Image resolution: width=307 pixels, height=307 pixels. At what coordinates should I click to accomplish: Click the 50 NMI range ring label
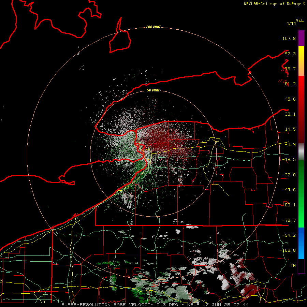pos(153,90)
